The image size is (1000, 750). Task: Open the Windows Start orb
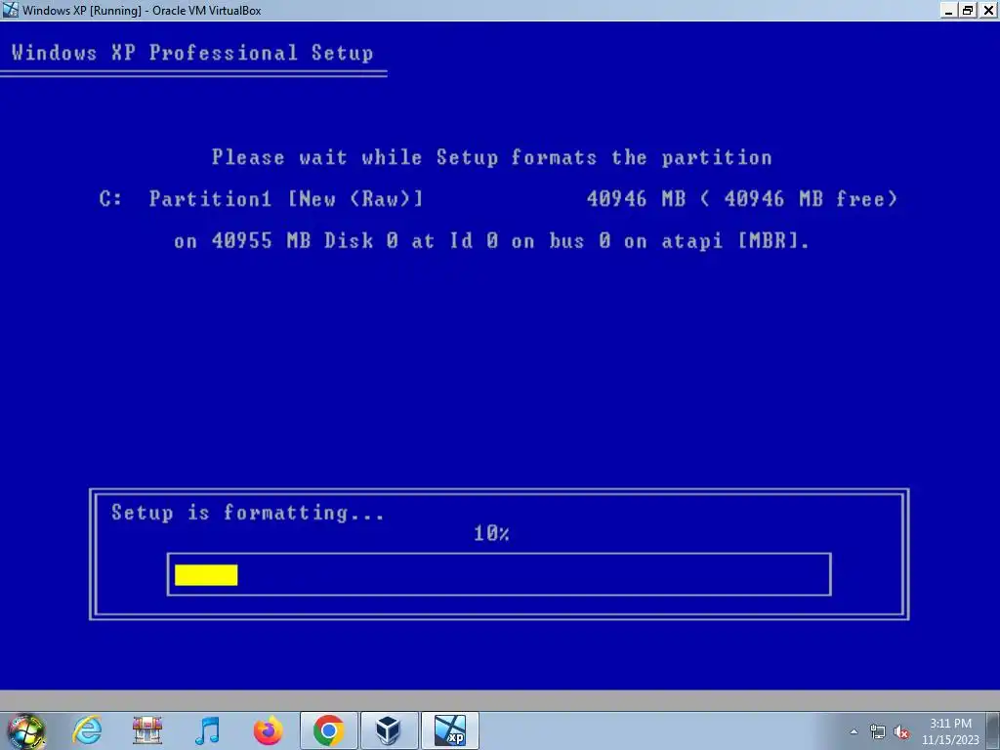[24, 730]
